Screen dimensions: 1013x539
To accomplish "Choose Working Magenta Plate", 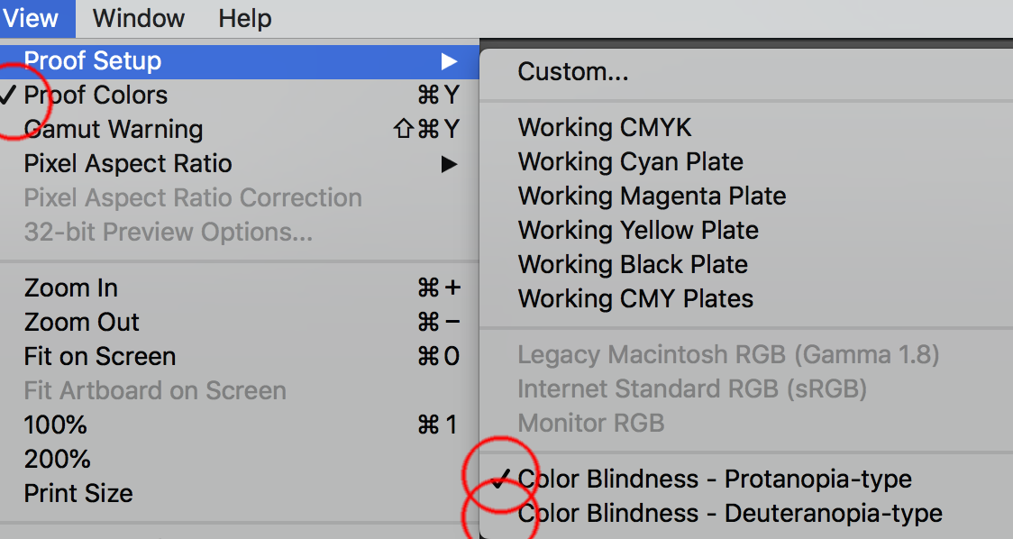I will point(652,196).
